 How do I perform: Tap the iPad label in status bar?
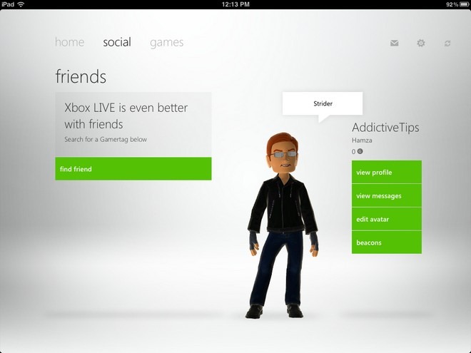8,4
